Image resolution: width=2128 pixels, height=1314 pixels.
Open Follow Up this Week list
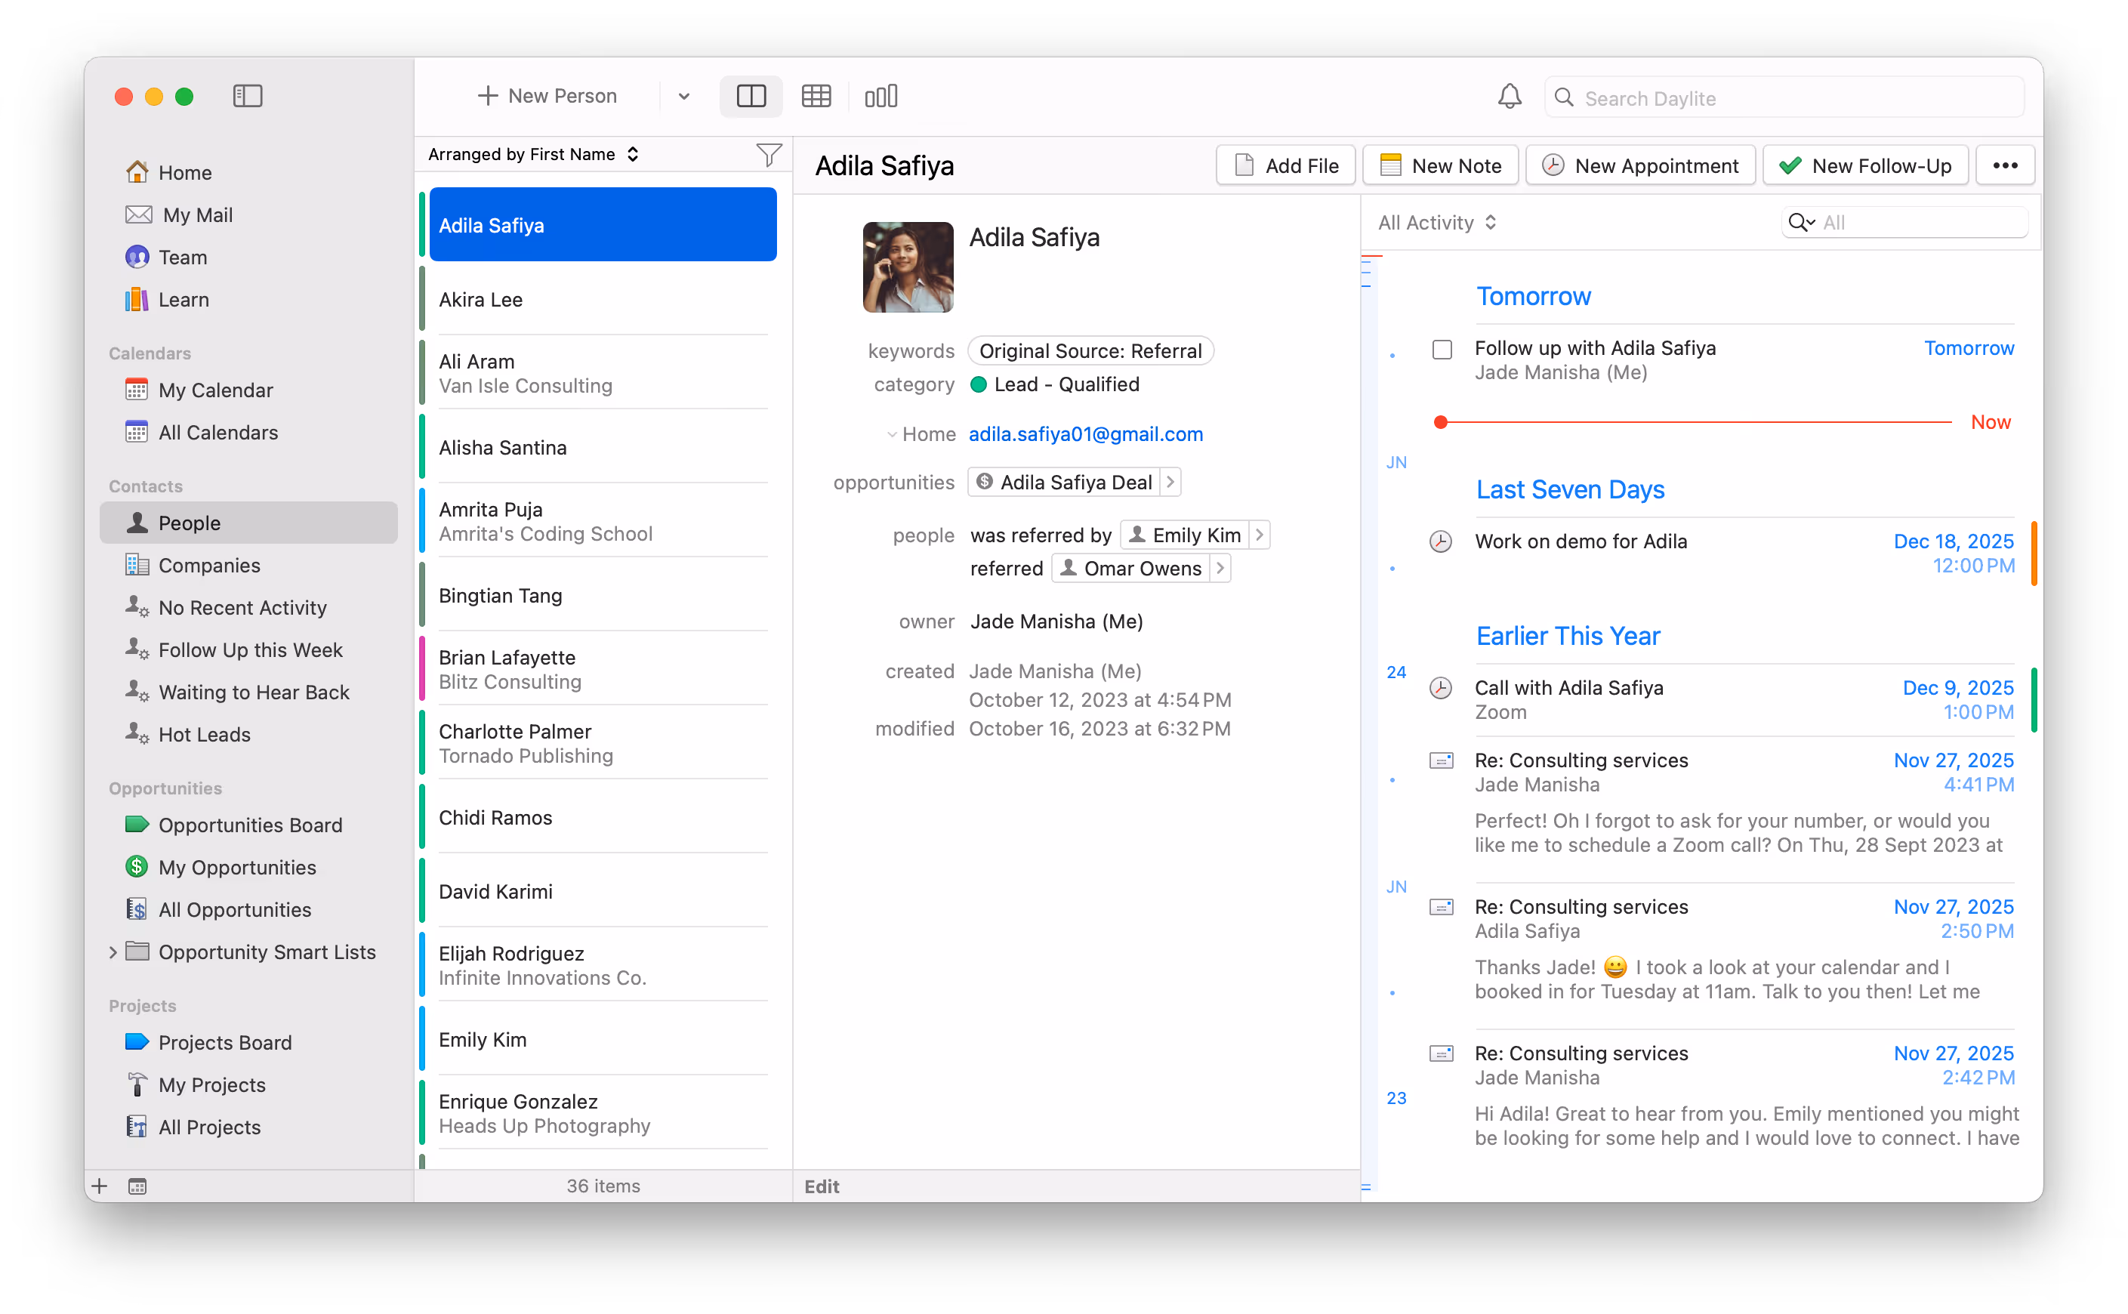(248, 650)
